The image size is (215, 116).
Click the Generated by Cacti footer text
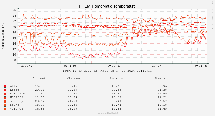[107, 113]
